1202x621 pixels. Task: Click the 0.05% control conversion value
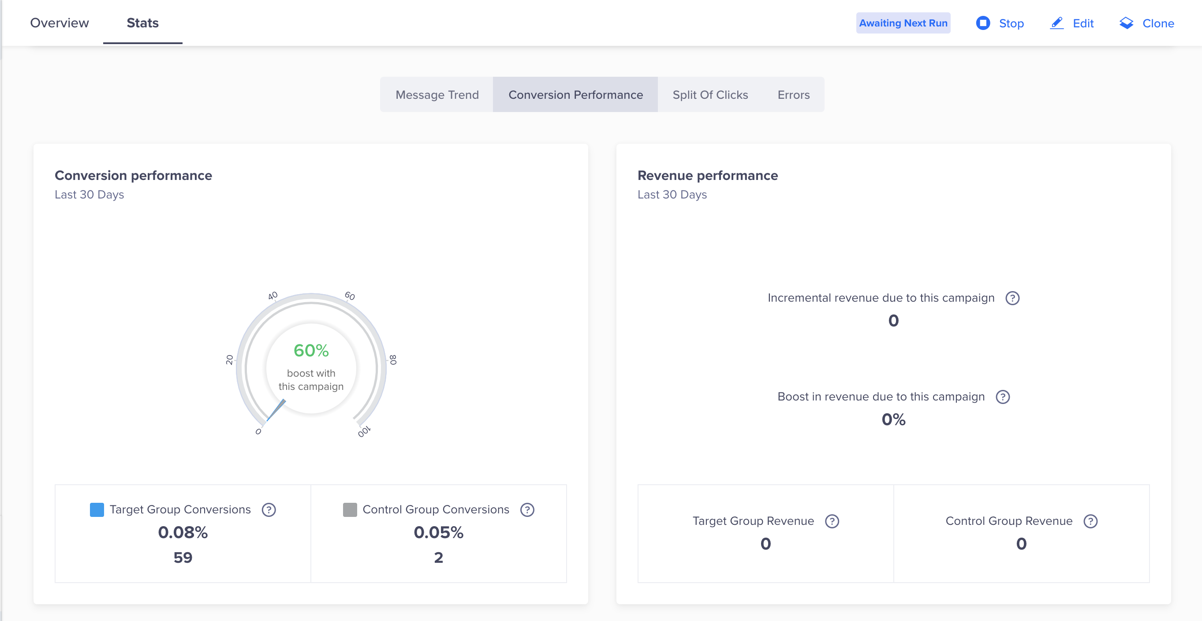pyautogui.click(x=439, y=532)
